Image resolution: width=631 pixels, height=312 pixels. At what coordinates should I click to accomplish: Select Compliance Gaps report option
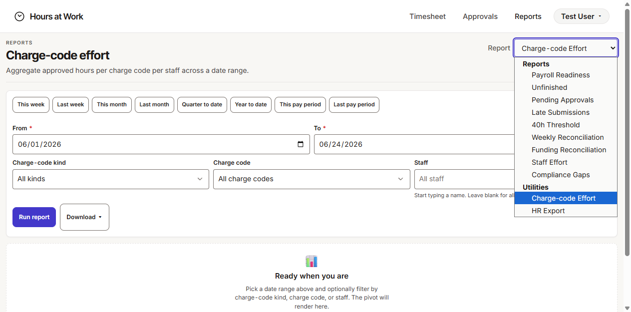coord(566,175)
